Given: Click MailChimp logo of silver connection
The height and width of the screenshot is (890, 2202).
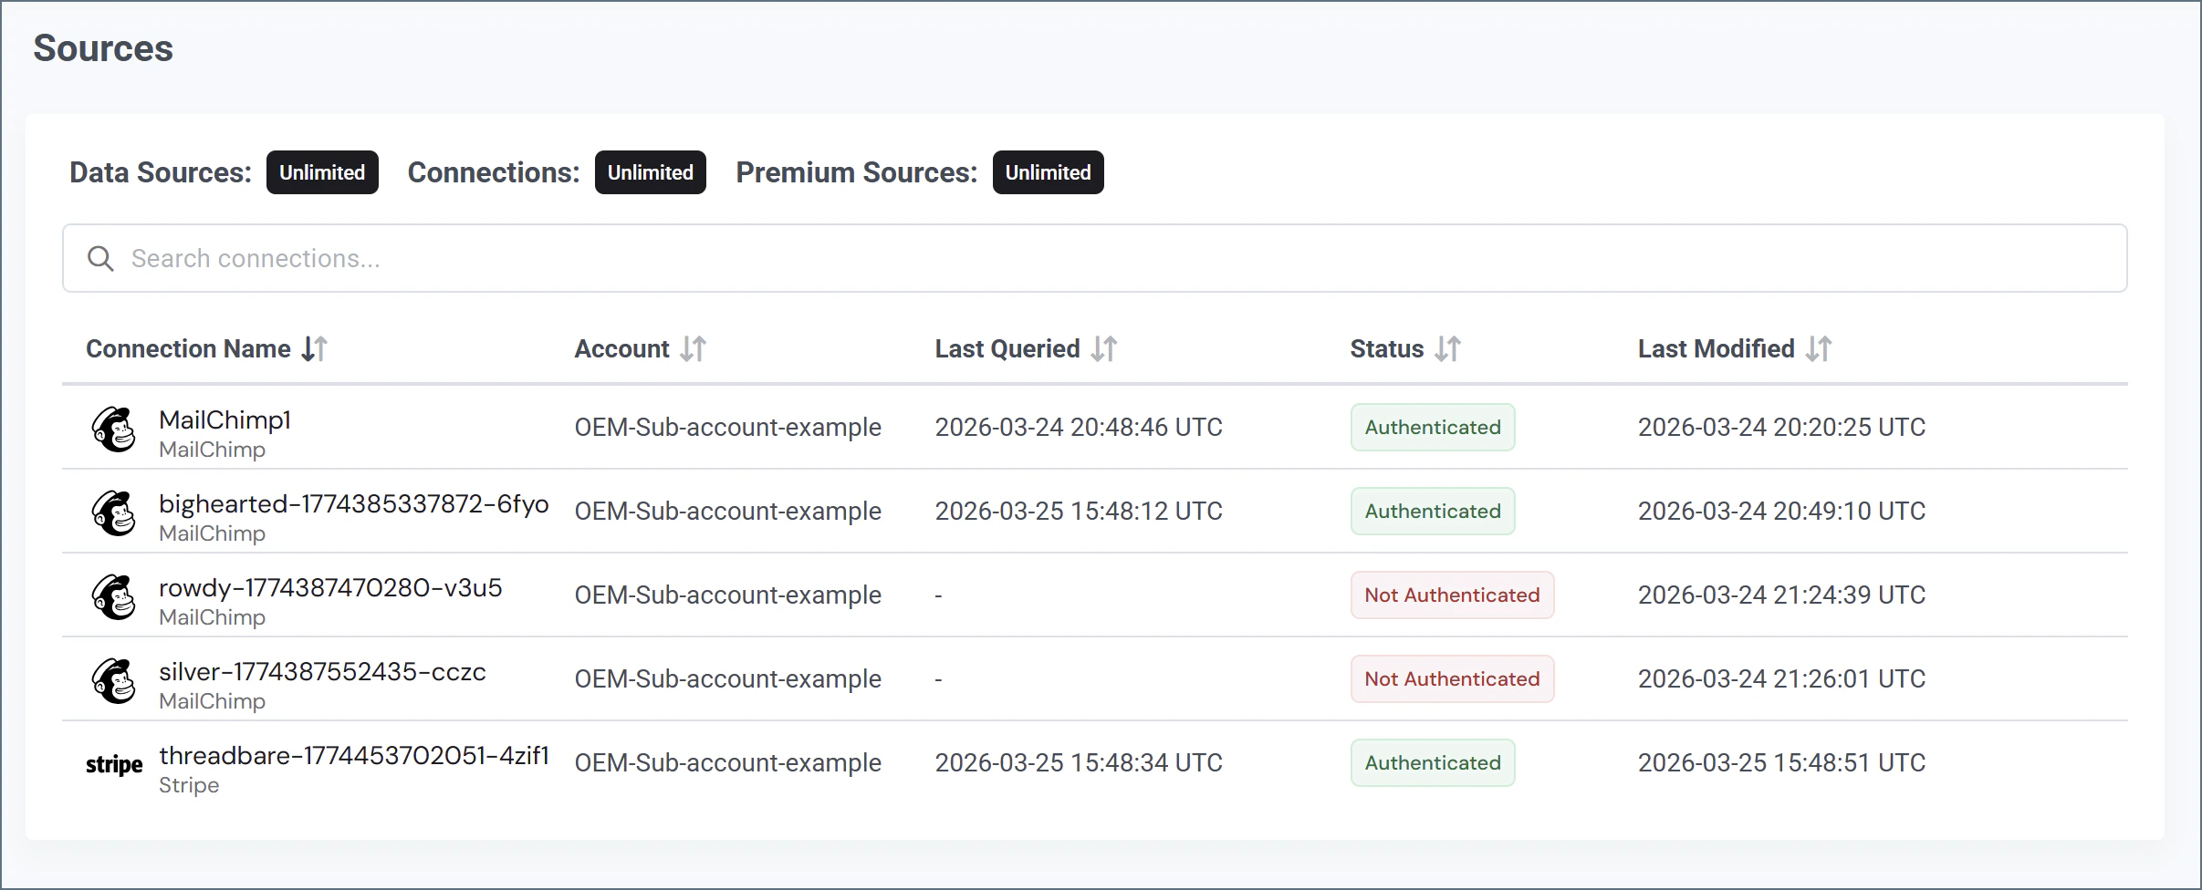Looking at the screenshot, I should 114,680.
